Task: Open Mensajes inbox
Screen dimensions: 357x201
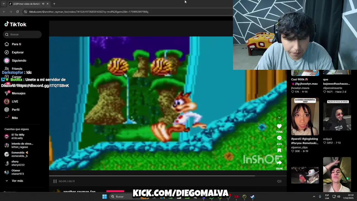Action: pyautogui.click(x=18, y=93)
